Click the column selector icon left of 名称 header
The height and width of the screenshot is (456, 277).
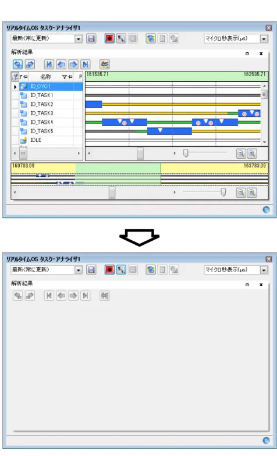[x=15, y=77]
